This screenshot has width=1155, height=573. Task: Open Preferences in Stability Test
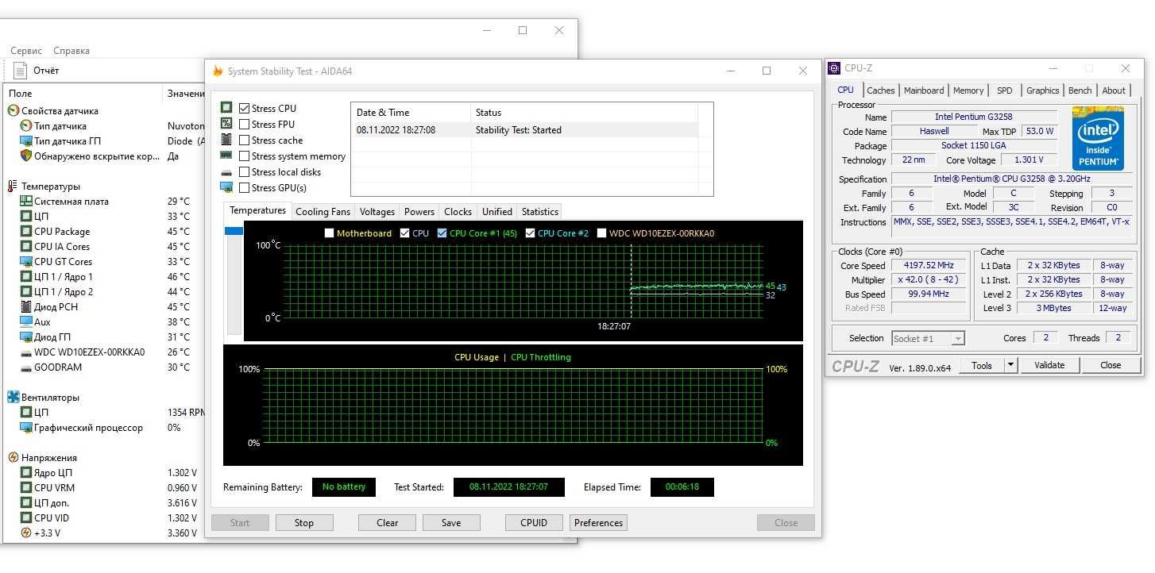click(x=598, y=523)
